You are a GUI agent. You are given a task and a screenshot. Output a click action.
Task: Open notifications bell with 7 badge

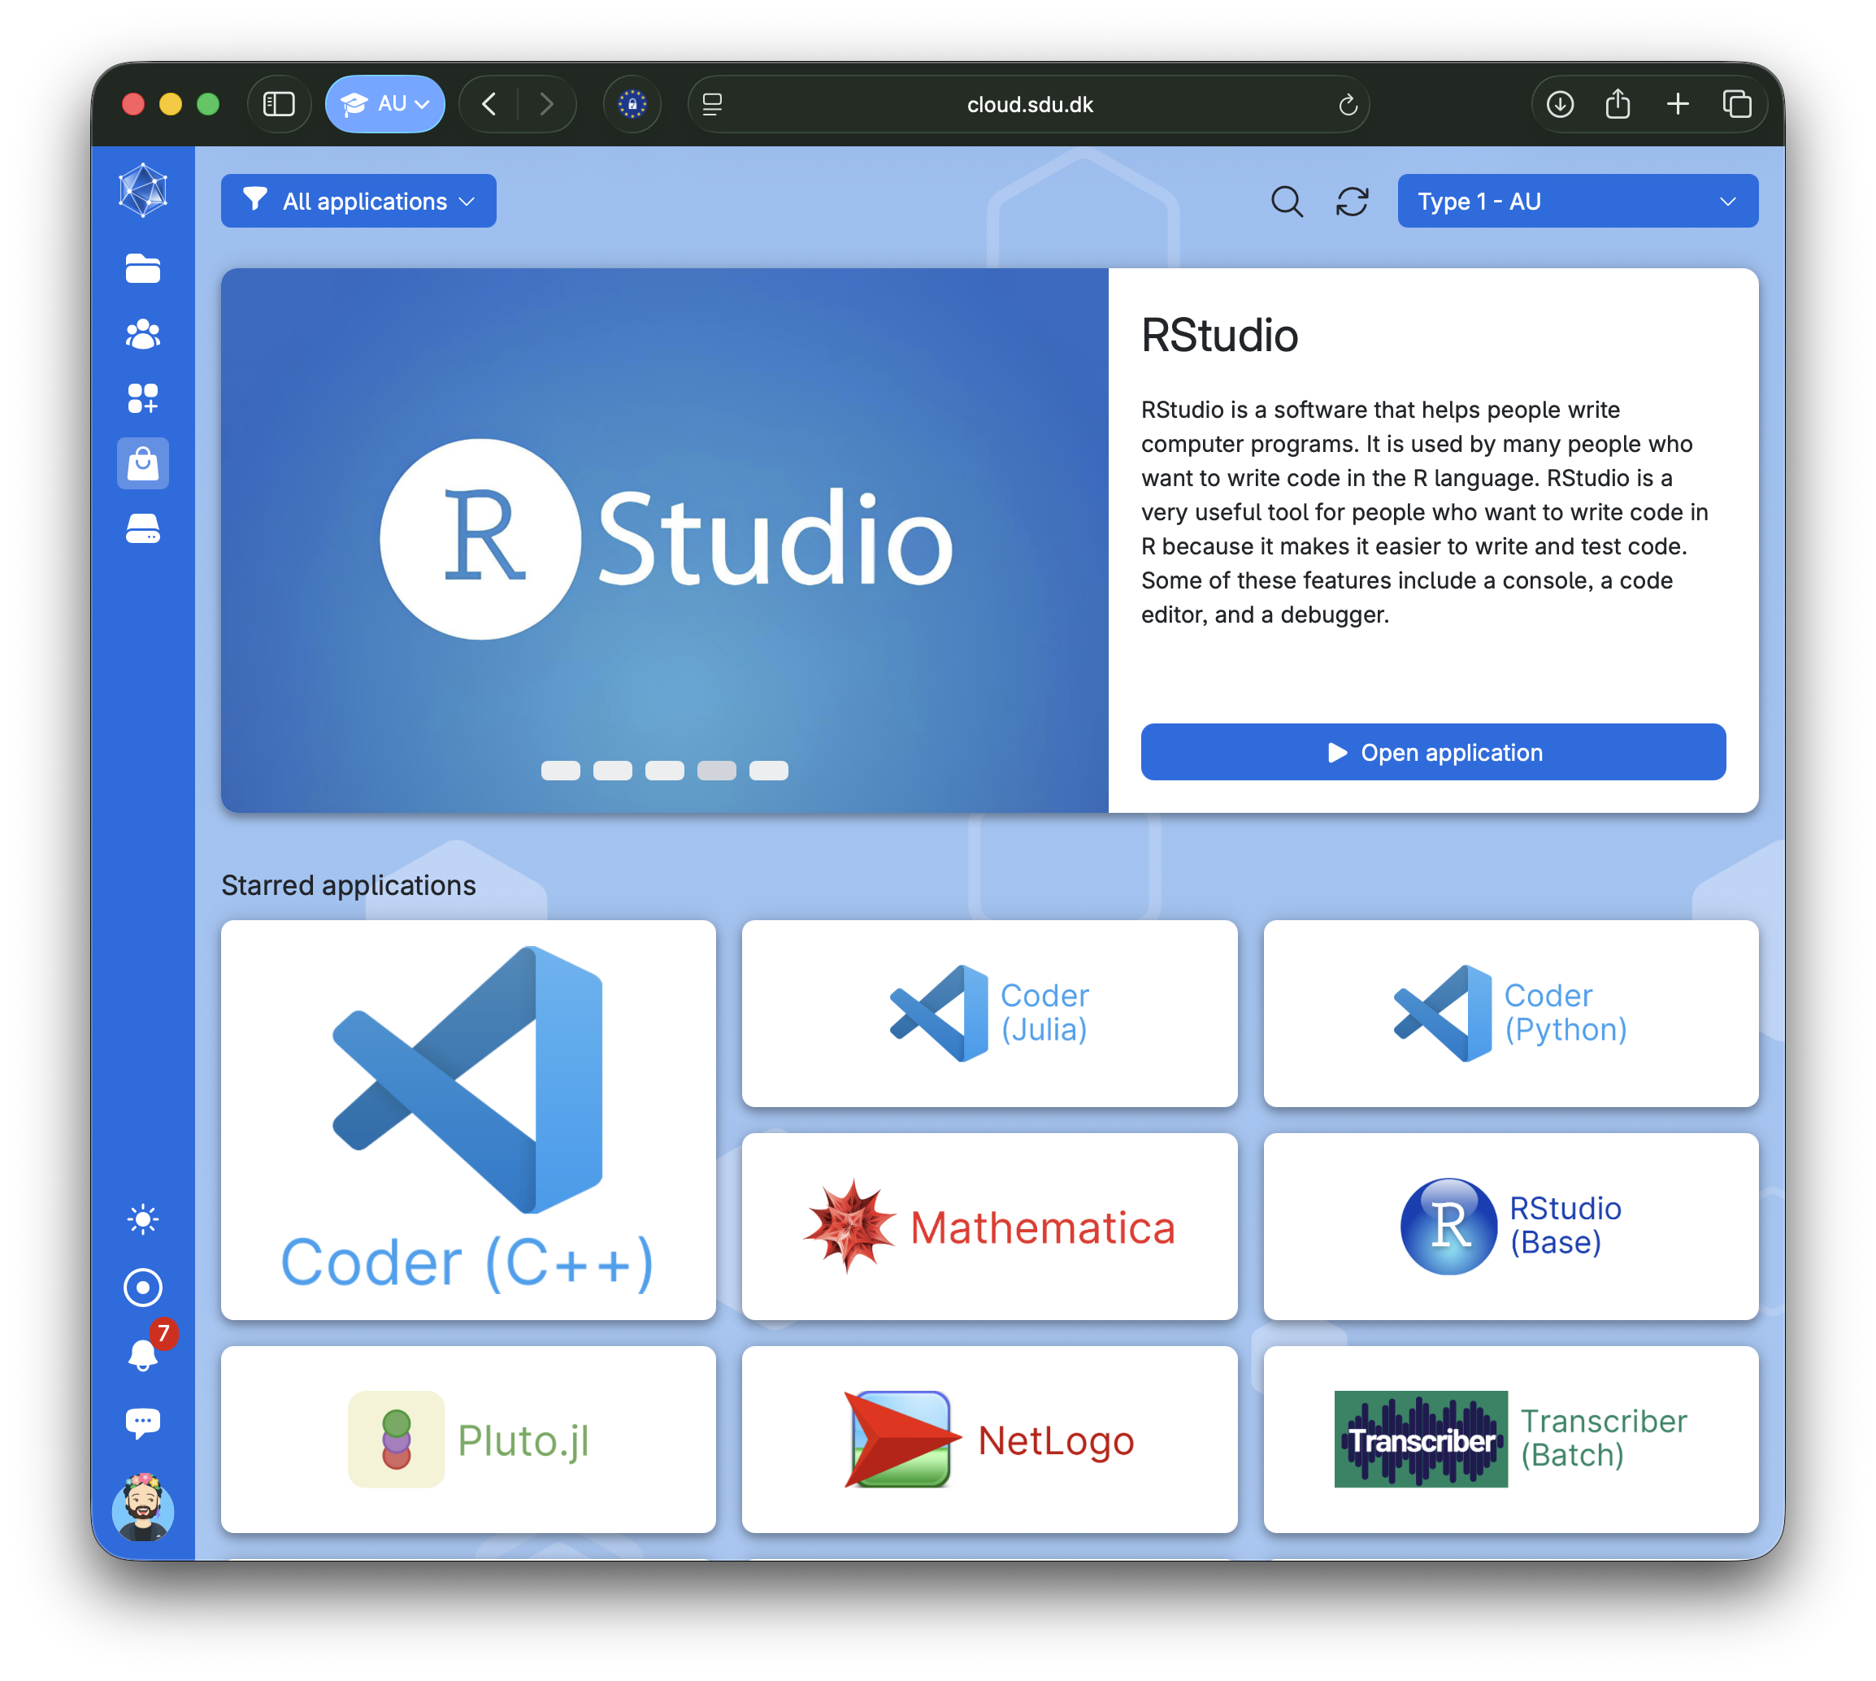[x=143, y=1354]
